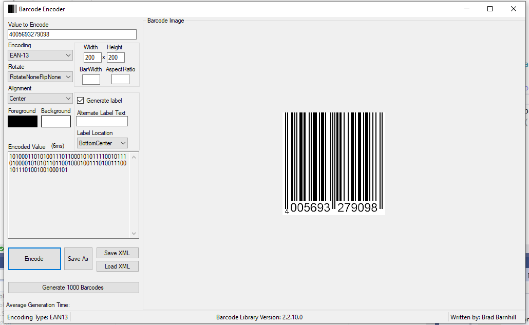Click the AspectRatio input box
Viewport: 529px width, 325px height.
pyautogui.click(x=121, y=79)
